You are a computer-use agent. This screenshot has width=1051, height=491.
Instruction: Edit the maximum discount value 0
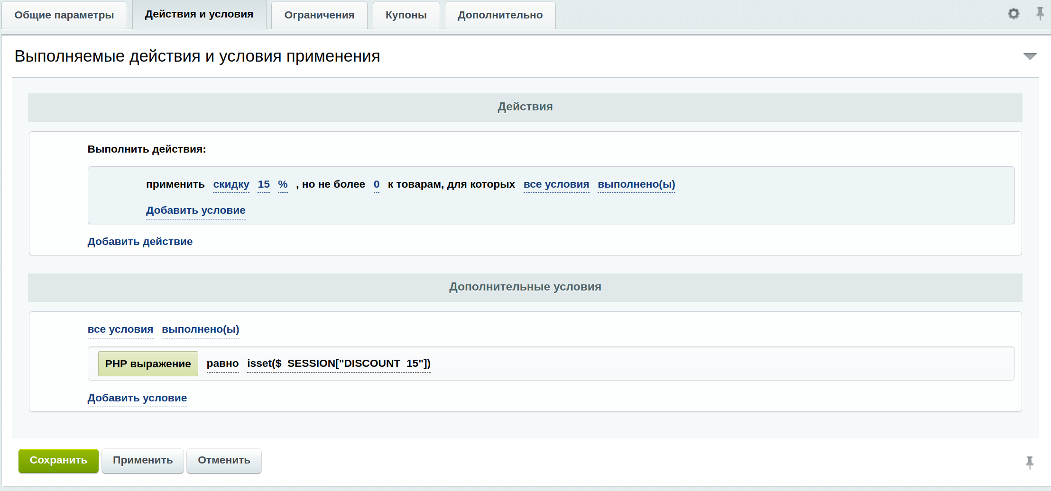coord(376,184)
